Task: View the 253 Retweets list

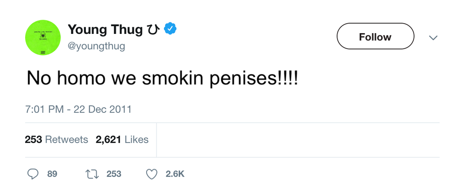Action: point(56,139)
